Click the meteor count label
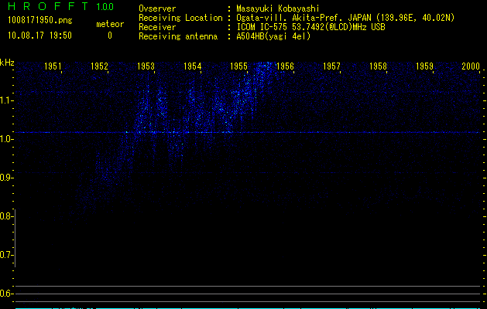 click(110, 24)
